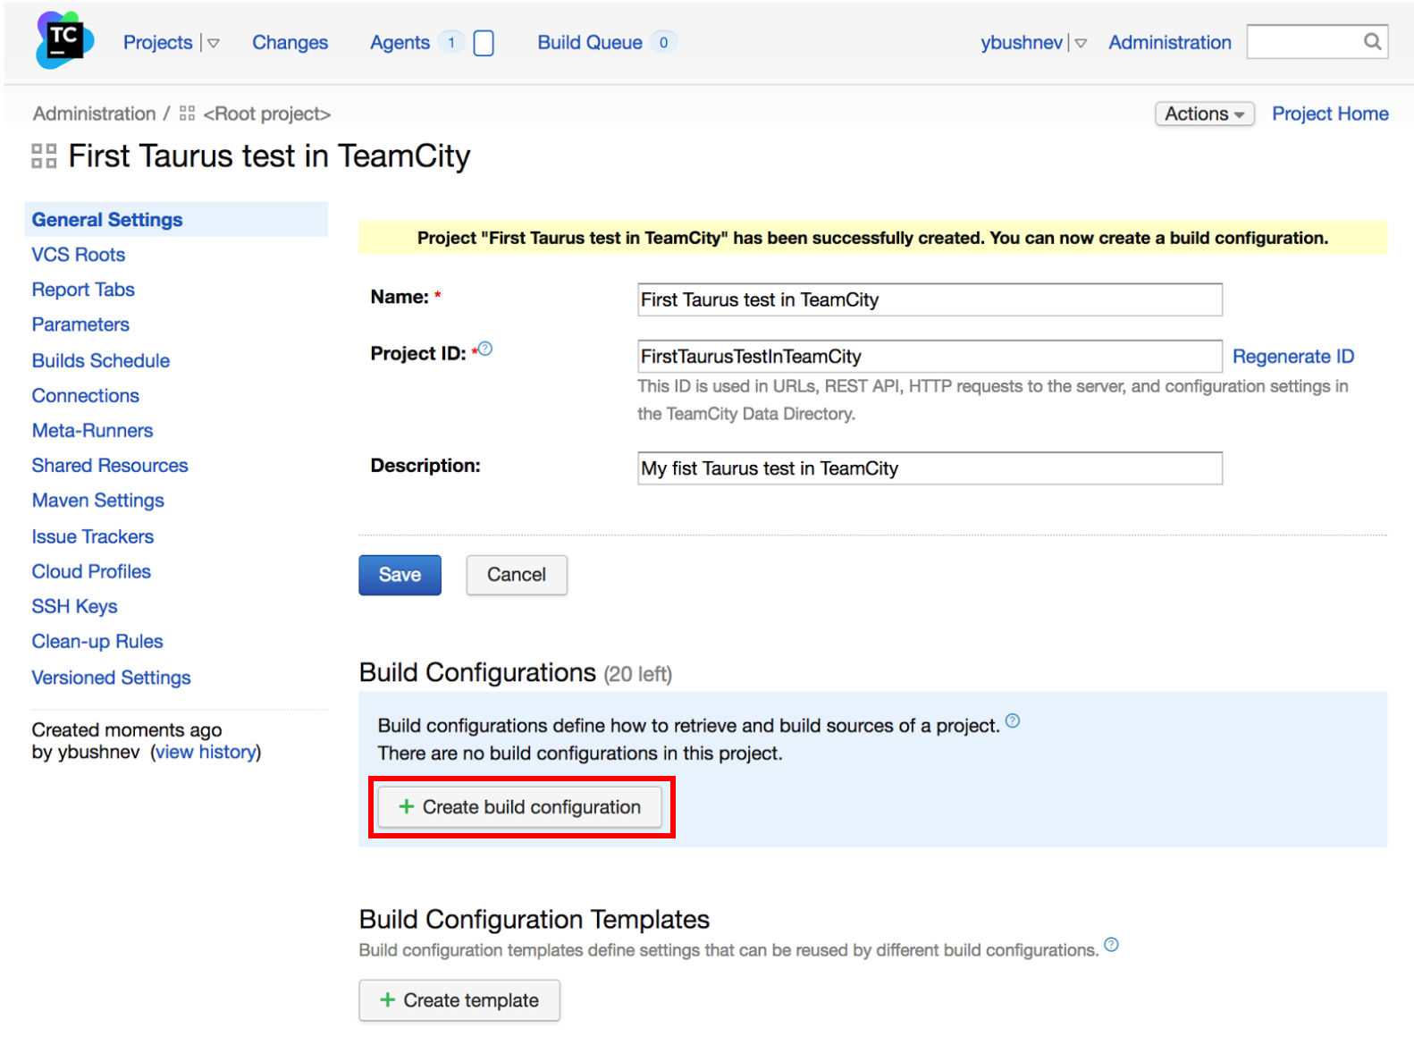Open SSH Keys settings
The width and height of the screenshot is (1414, 1053).
(x=74, y=606)
